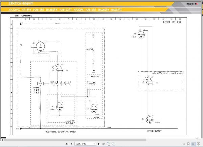203x147 pixels.
Task: Go to the next page
Action: (x=99, y=144)
